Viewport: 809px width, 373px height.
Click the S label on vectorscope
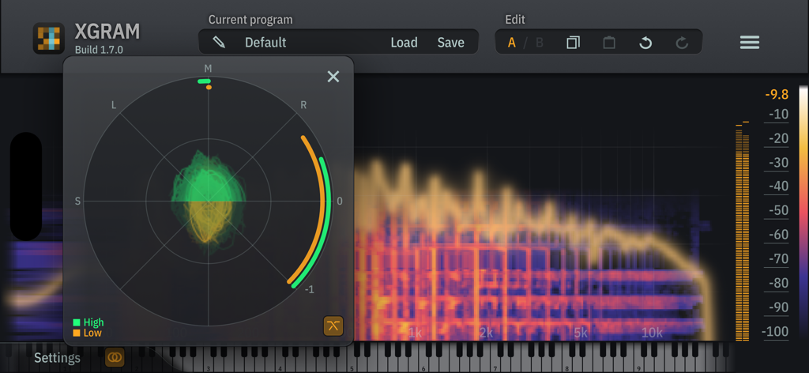coord(78,202)
